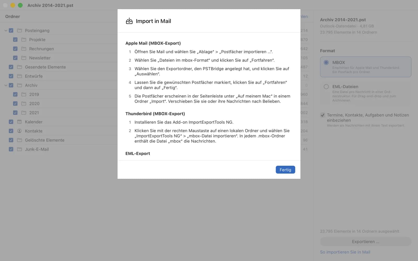418x261 pixels.
Task: Toggle the Gesendete Elemente checkbox
Action: coord(11,67)
